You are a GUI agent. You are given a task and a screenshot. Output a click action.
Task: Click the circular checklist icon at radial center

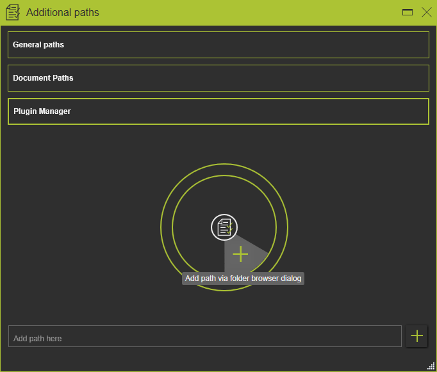(224, 227)
